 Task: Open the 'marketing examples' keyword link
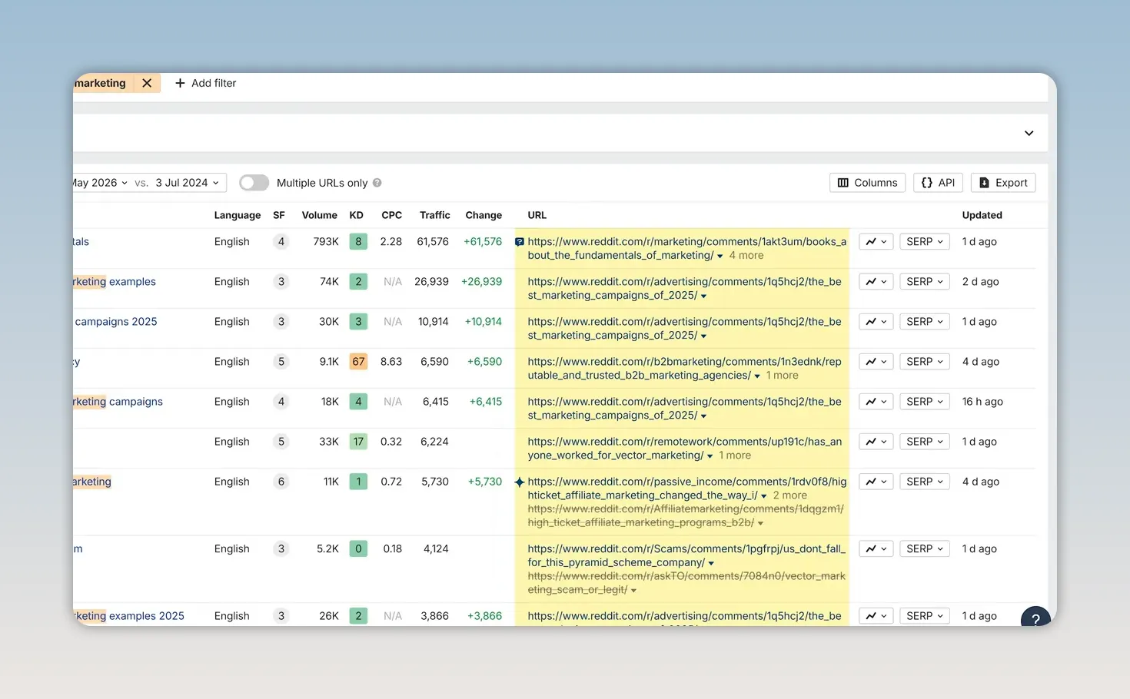pyautogui.click(x=115, y=282)
